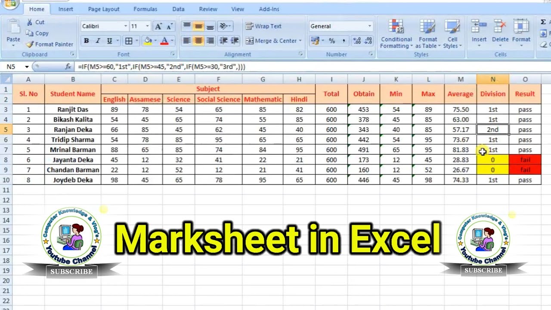Apply comma style
Image resolution: width=551 pixels, height=310 pixels.
coord(344,41)
